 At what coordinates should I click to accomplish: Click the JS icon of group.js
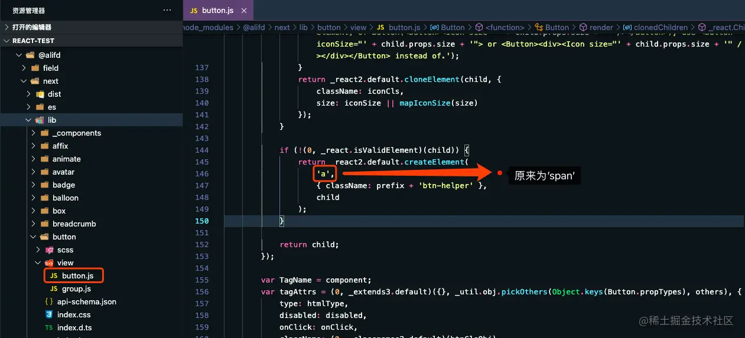tap(53, 288)
